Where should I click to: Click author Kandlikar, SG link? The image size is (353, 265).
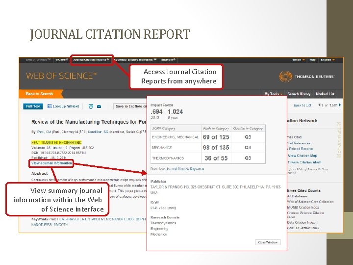click(98, 132)
